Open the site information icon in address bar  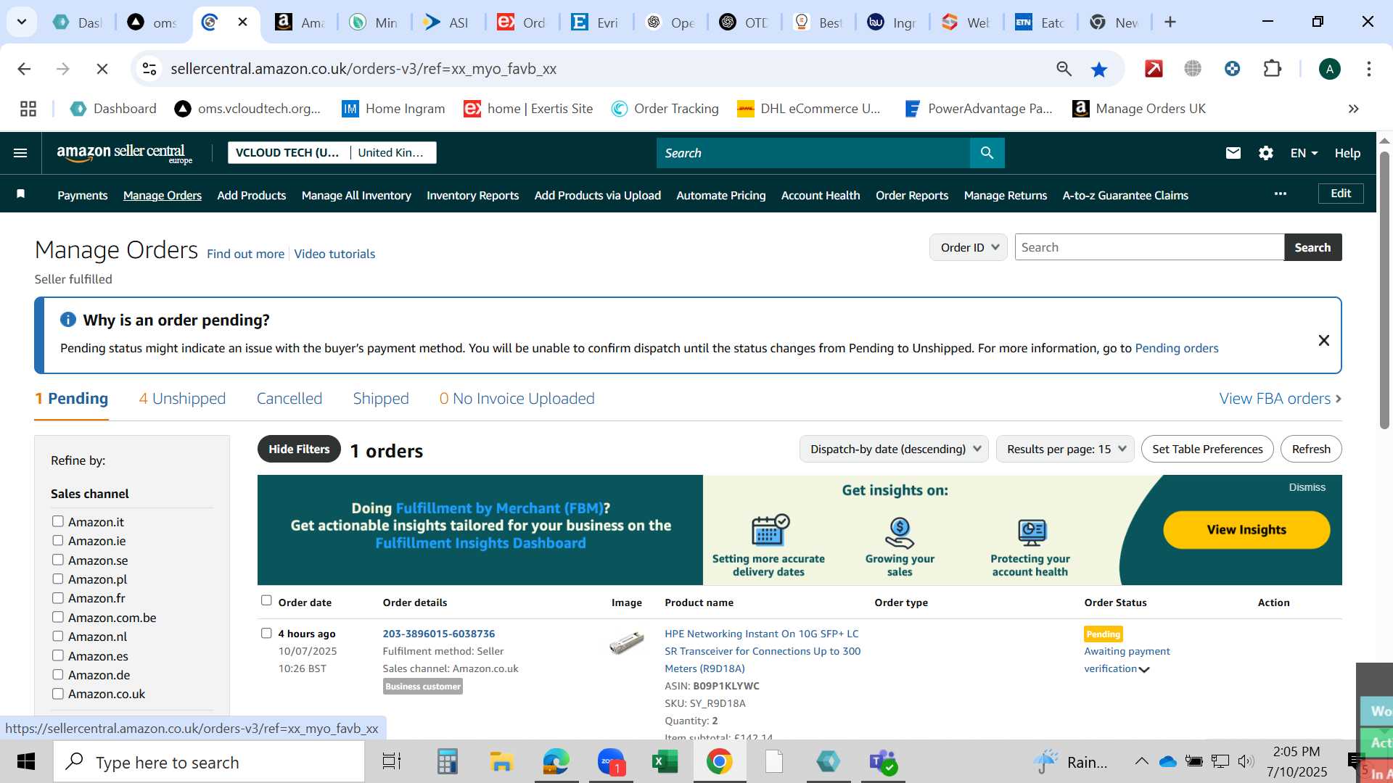click(x=149, y=69)
